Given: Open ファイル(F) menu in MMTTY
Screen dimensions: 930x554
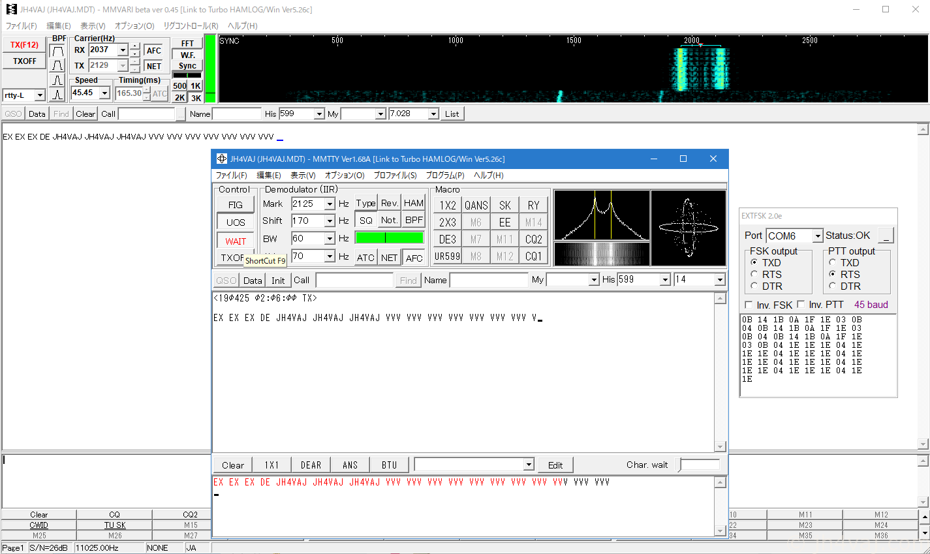Looking at the screenshot, I should point(231,176).
